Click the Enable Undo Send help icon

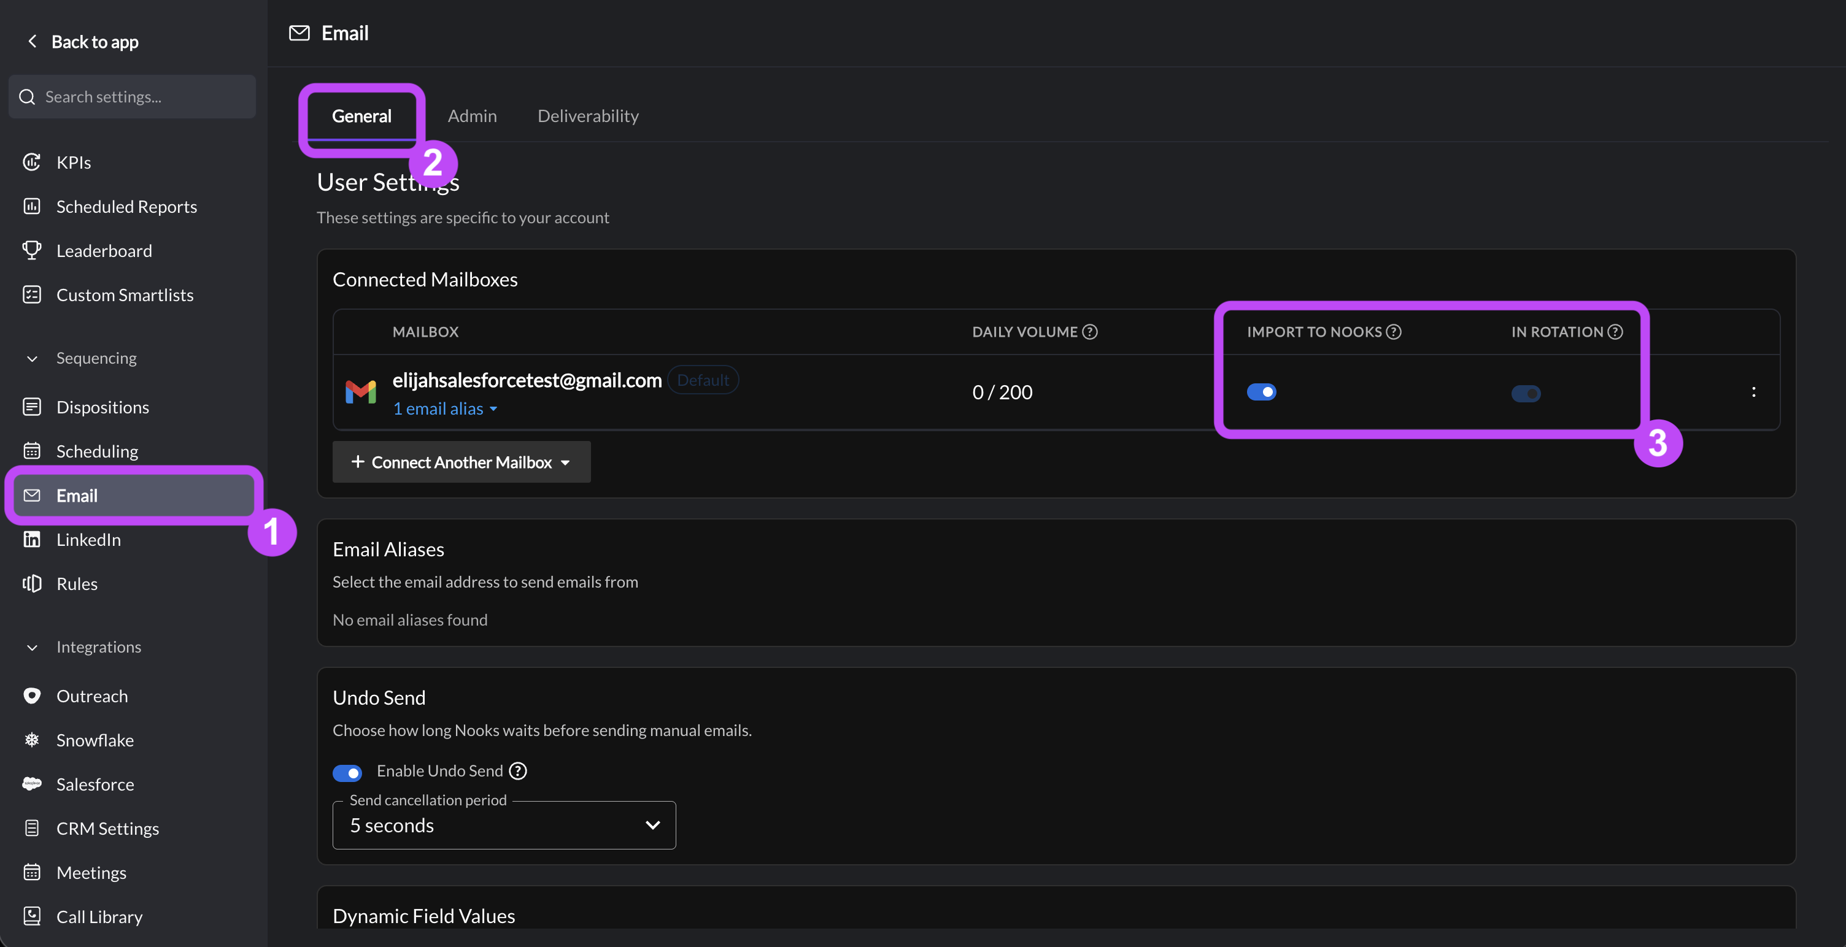click(517, 771)
